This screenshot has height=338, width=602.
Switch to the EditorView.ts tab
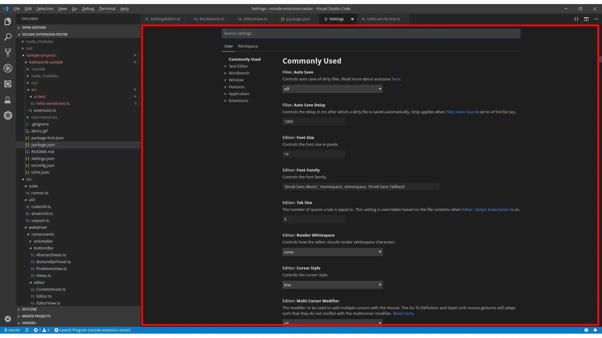(x=255, y=19)
